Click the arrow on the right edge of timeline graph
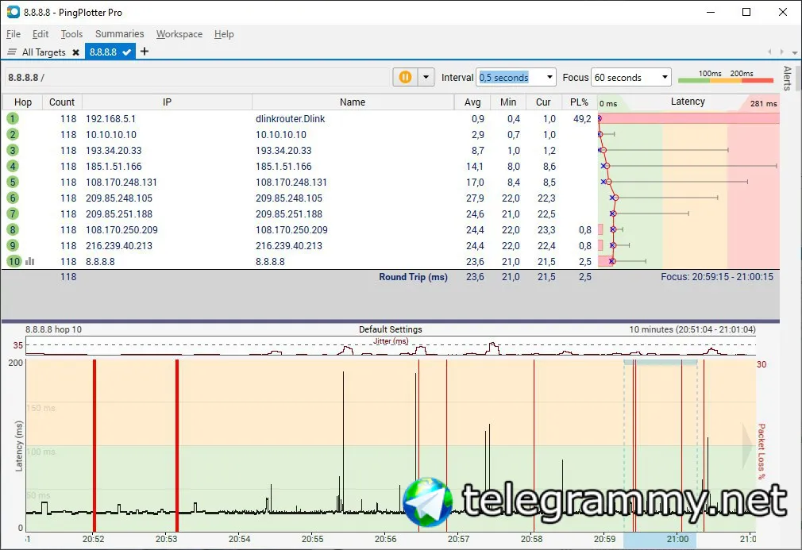This screenshot has width=802, height=550. point(748,446)
